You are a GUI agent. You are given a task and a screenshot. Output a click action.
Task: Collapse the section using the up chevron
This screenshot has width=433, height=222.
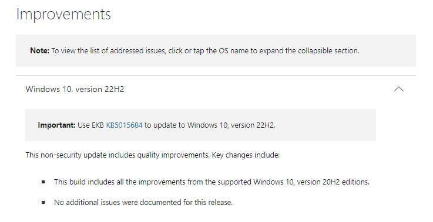pyautogui.click(x=398, y=89)
